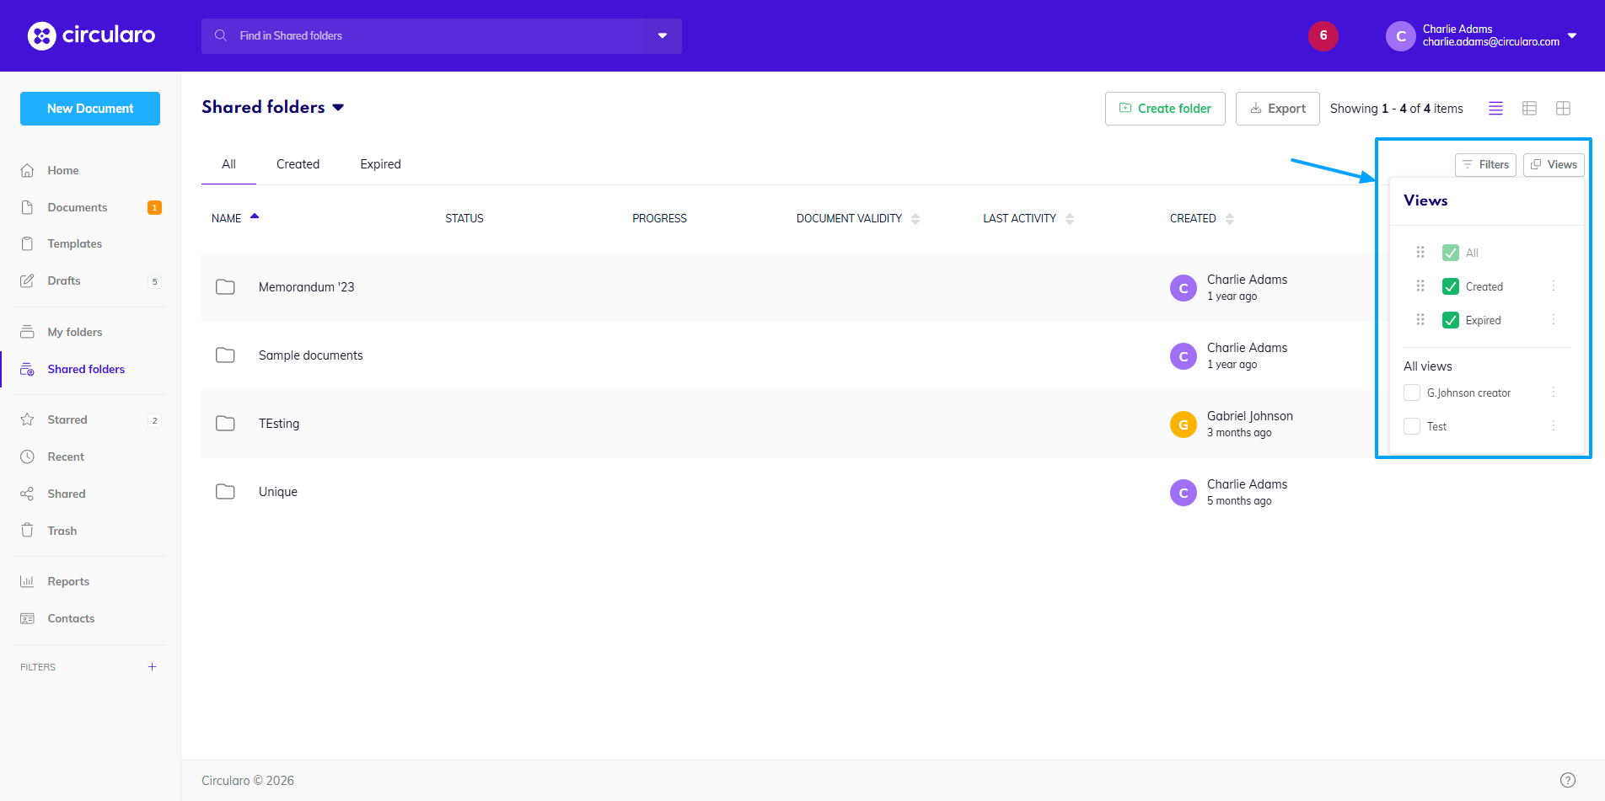The image size is (1605, 801).
Task: Switch to the grid view layout icon
Action: pyautogui.click(x=1563, y=109)
